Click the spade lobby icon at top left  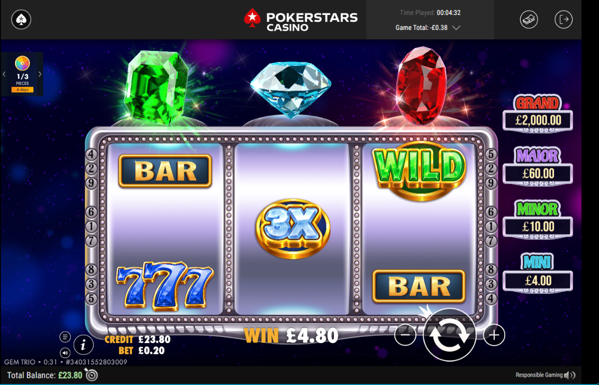tap(21, 19)
